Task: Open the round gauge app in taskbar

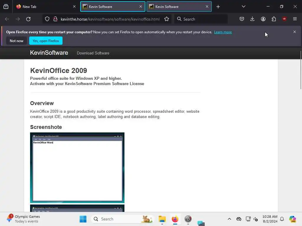Action: coord(188,219)
